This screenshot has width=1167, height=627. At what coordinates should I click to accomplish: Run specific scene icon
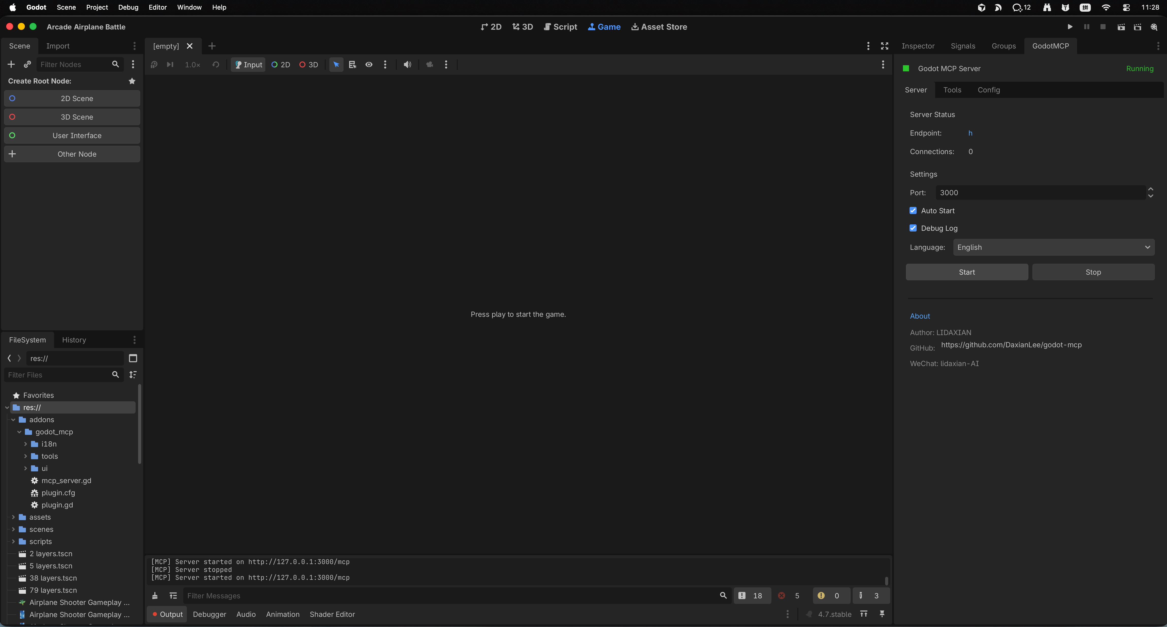(1137, 27)
